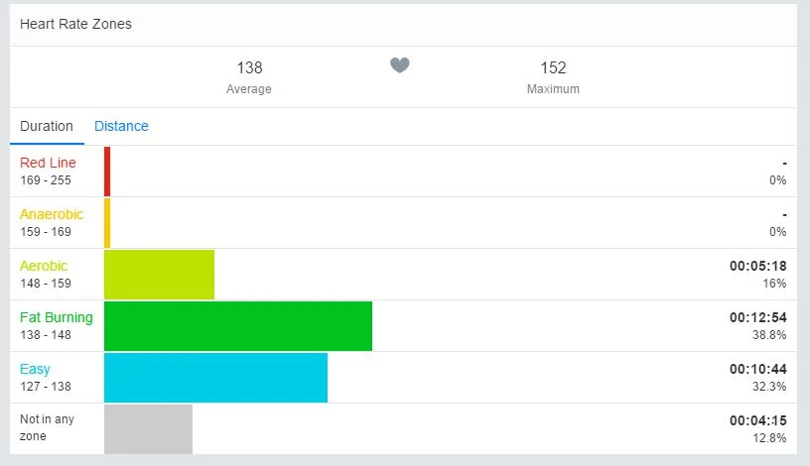Click the Anaerobic zone label
Viewport: 810px width, 466px height.
coord(52,214)
